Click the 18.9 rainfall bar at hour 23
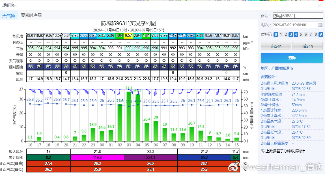This screenshot has width=325, height=175. coord(93,135)
